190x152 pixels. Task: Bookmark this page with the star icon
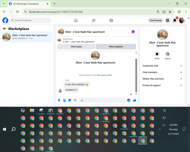[x=170, y=12]
